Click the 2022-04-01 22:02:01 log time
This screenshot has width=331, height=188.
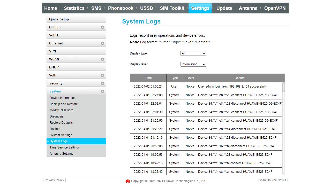(148, 104)
